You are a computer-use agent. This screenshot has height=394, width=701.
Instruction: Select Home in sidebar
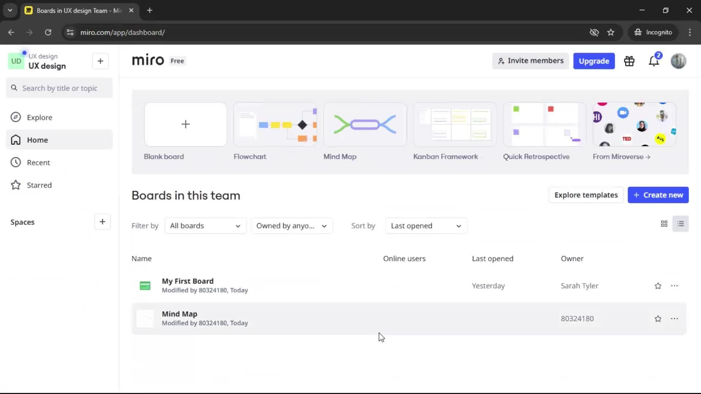point(60,140)
